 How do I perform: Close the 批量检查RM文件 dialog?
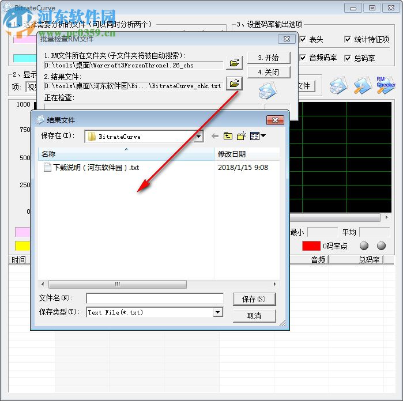(287, 39)
